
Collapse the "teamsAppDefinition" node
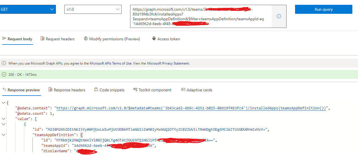click(x=3, y=135)
